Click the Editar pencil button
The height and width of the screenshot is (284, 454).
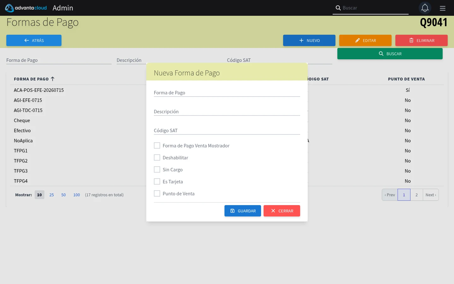coord(365,40)
